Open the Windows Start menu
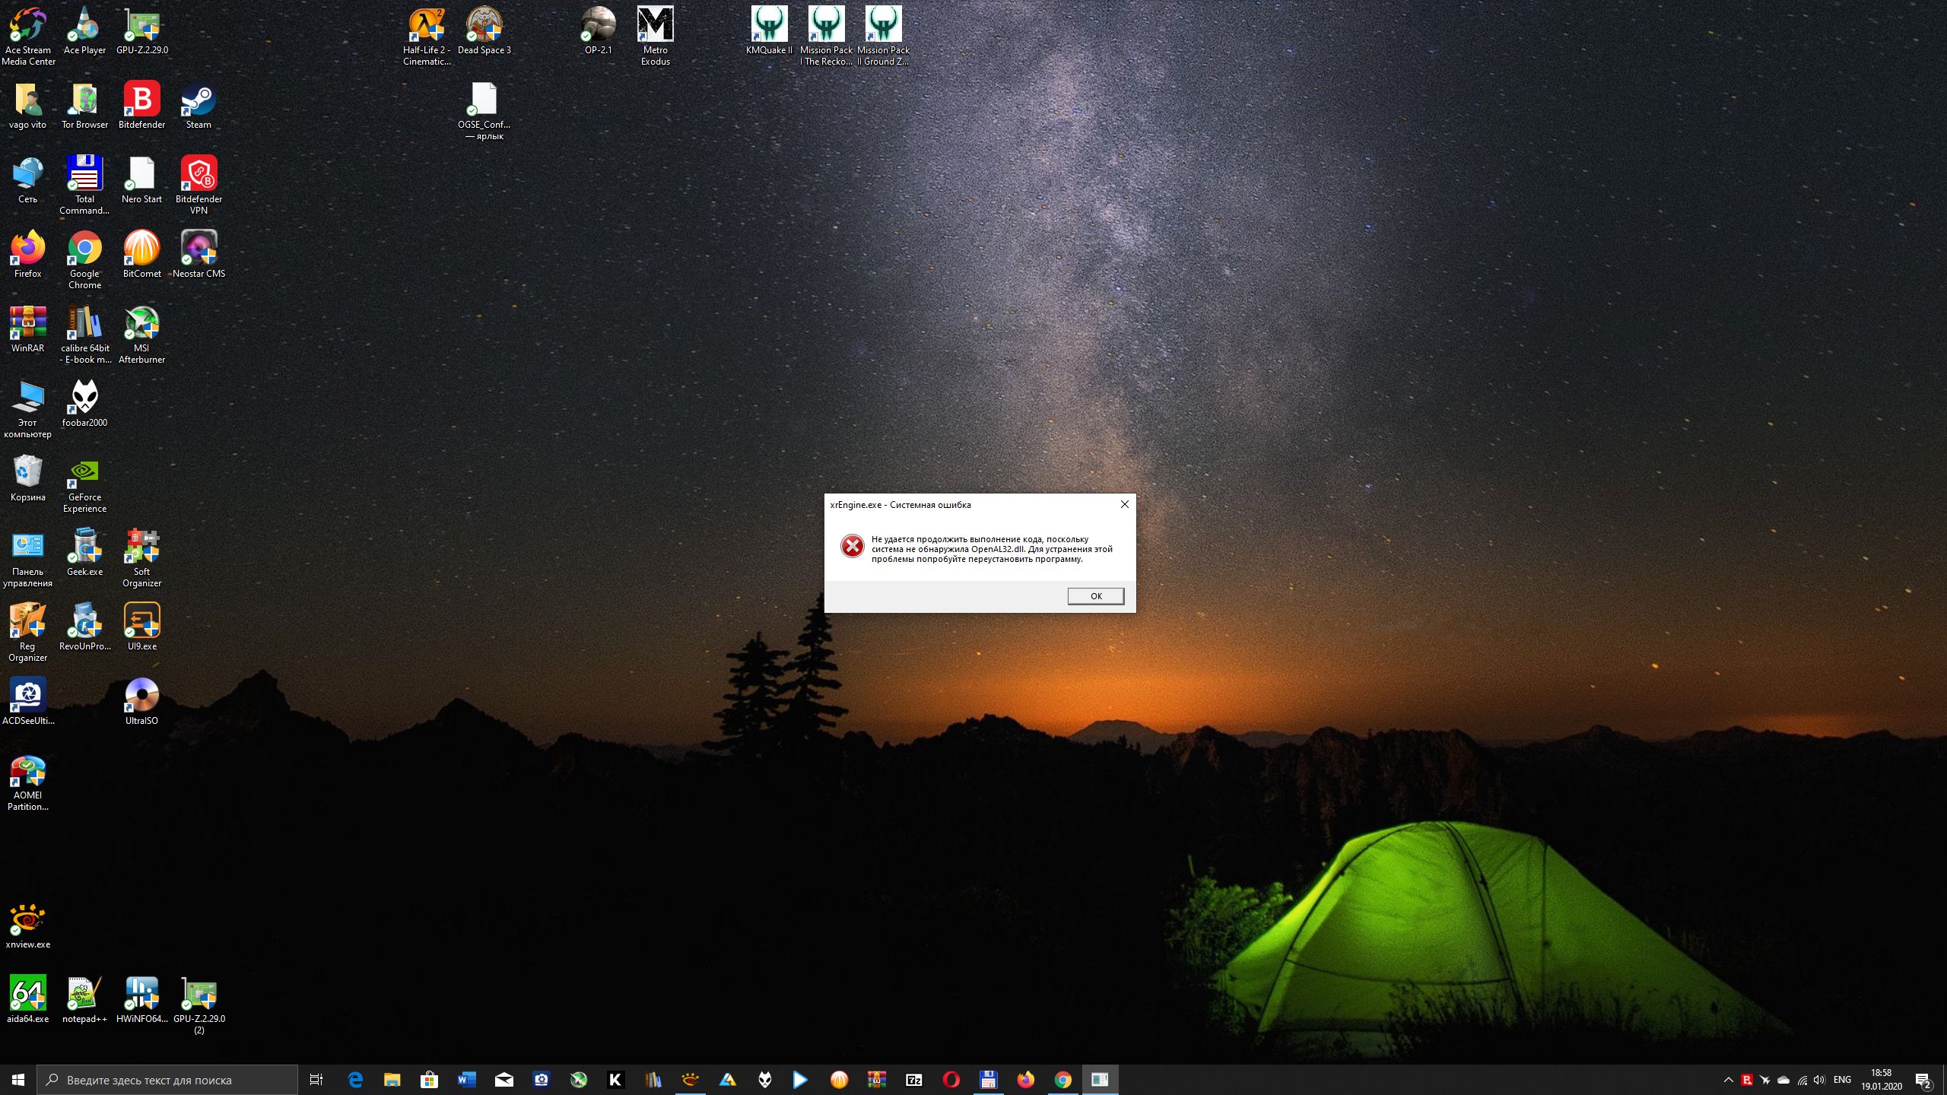 (18, 1080)
